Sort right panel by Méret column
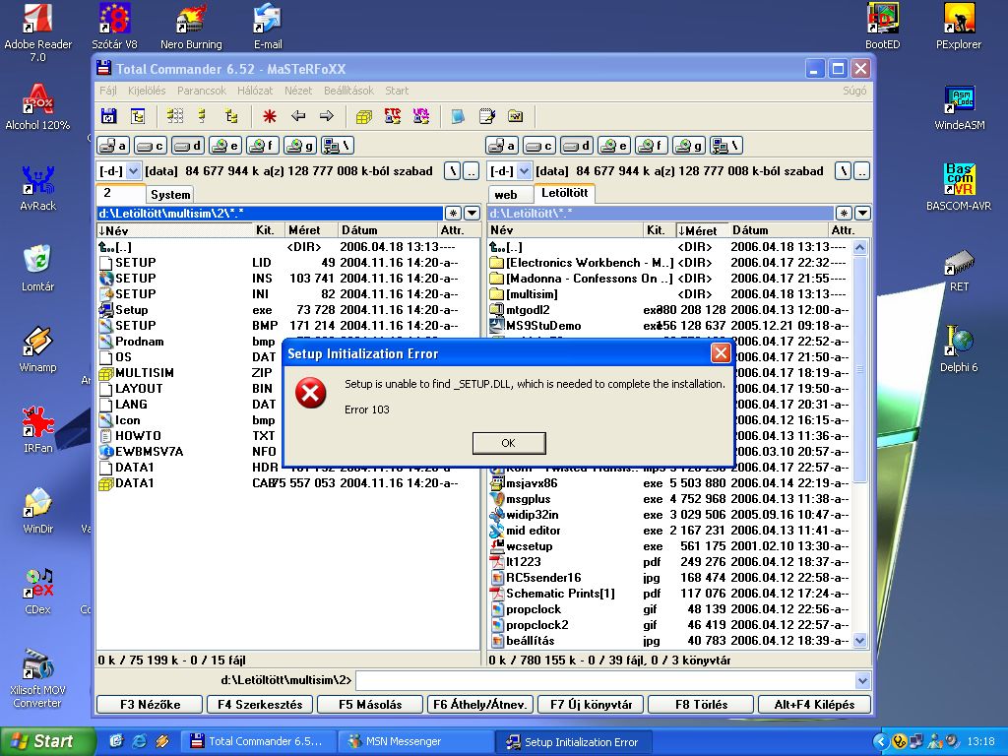 click(702, 230)
